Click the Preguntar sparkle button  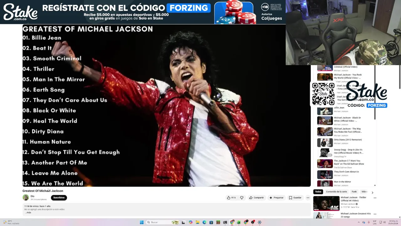(x=276, y=198)
